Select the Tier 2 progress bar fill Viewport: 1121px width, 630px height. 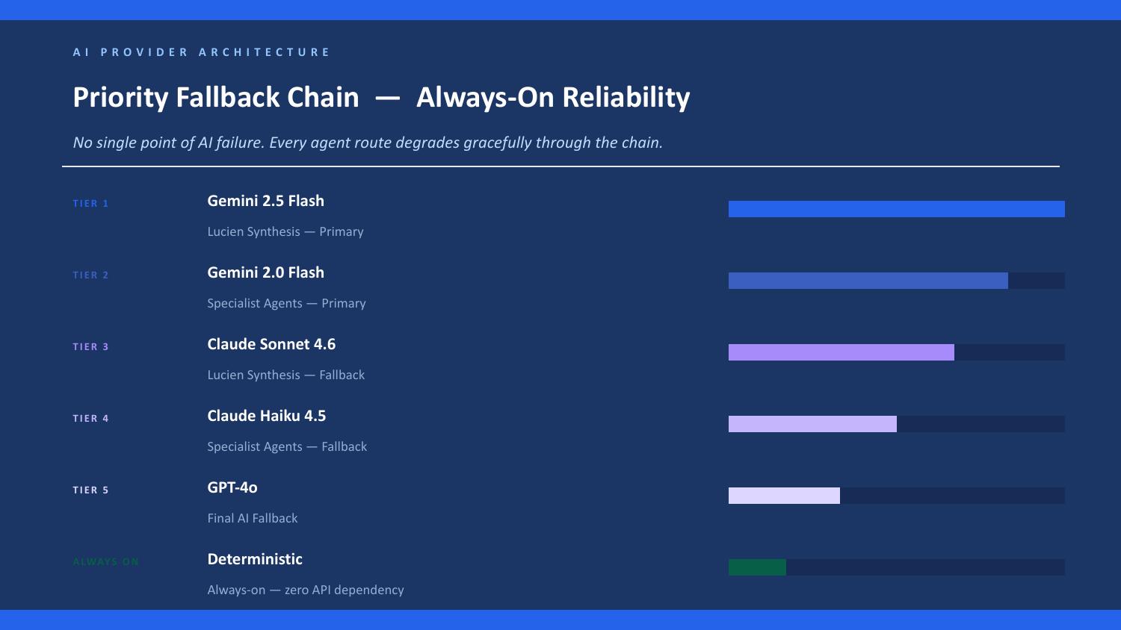pos(868,281)
